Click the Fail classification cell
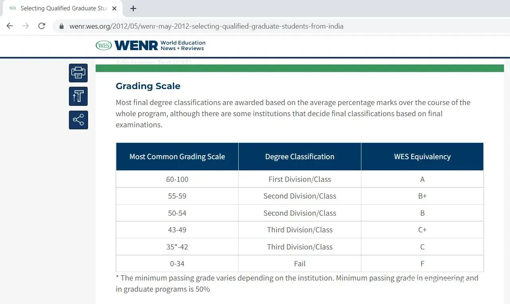 click(x=300, y=264)
